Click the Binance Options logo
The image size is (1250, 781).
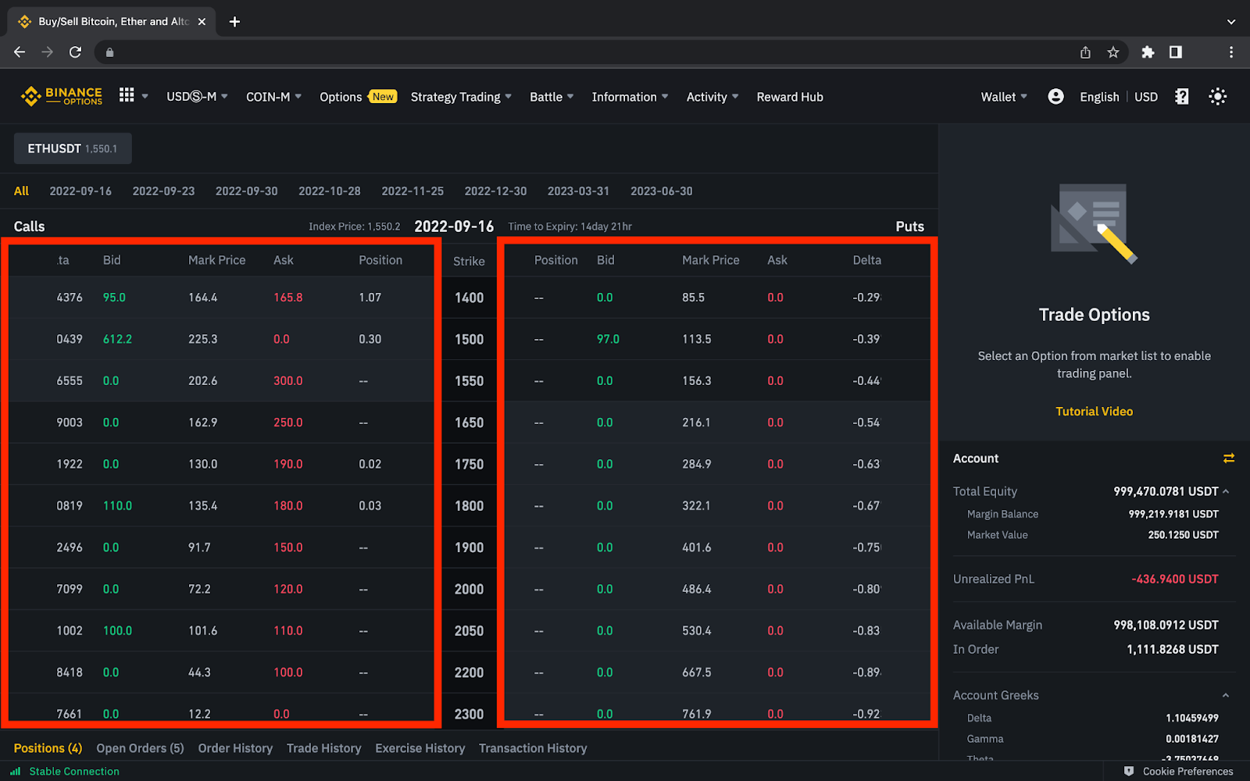62,96
